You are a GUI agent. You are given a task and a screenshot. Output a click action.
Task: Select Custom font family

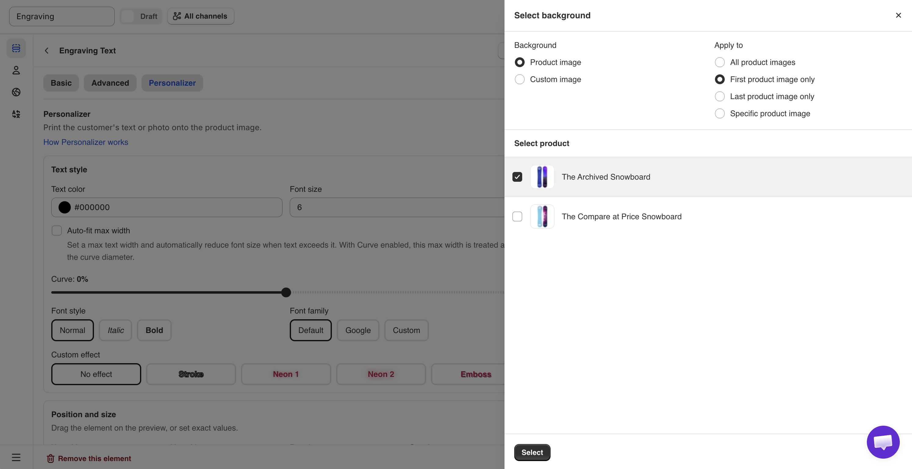(x=406, y=330)
